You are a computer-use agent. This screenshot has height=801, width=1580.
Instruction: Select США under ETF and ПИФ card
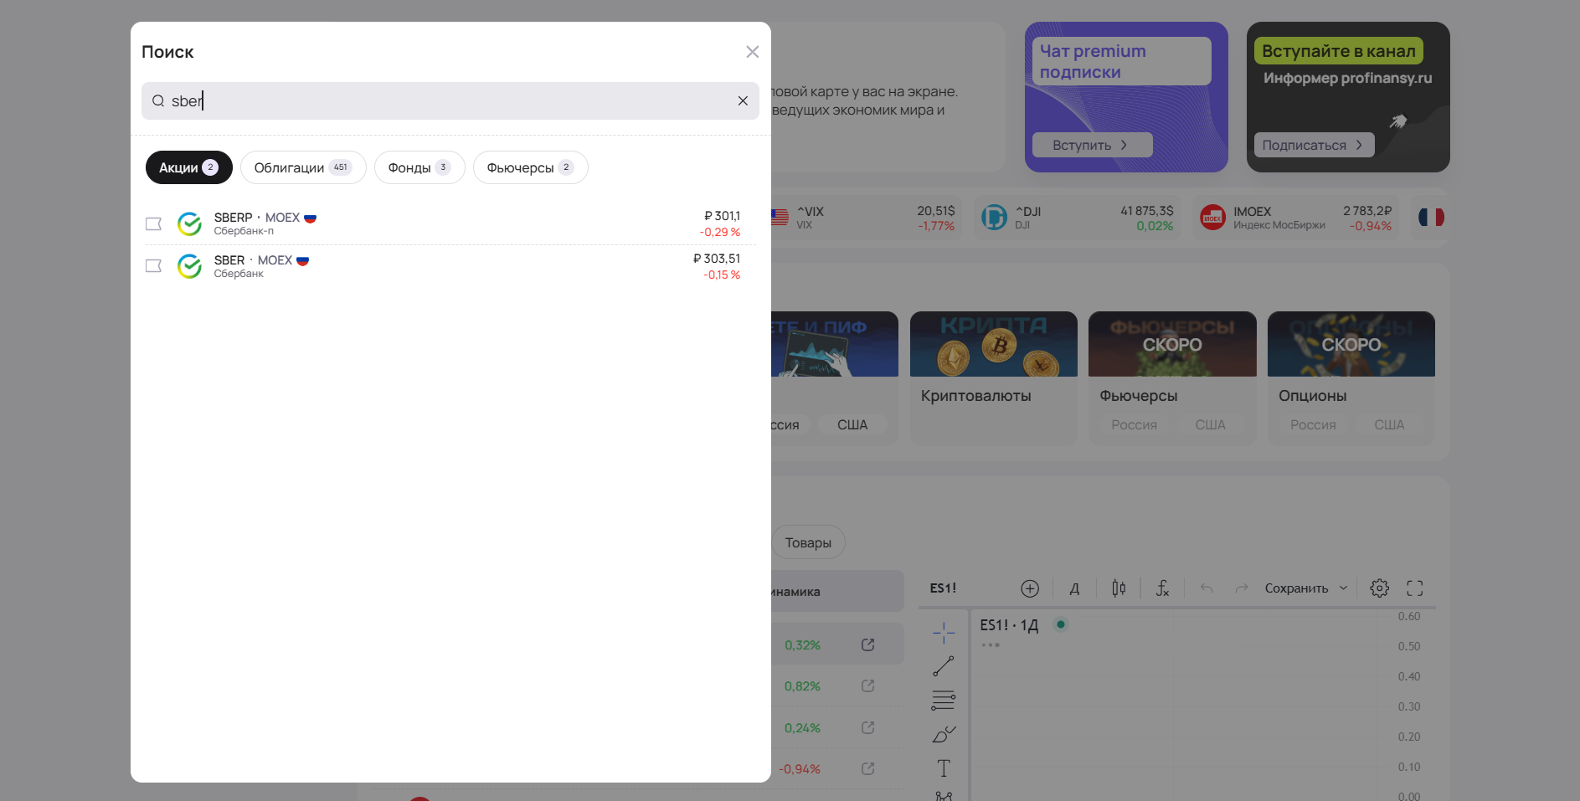(x=852, y=424)
